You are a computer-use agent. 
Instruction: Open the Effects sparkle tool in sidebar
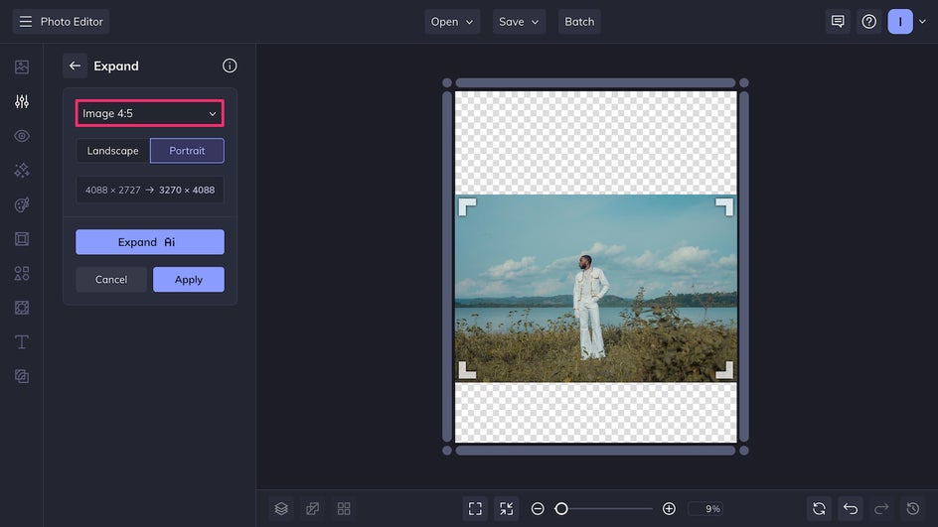22,171
